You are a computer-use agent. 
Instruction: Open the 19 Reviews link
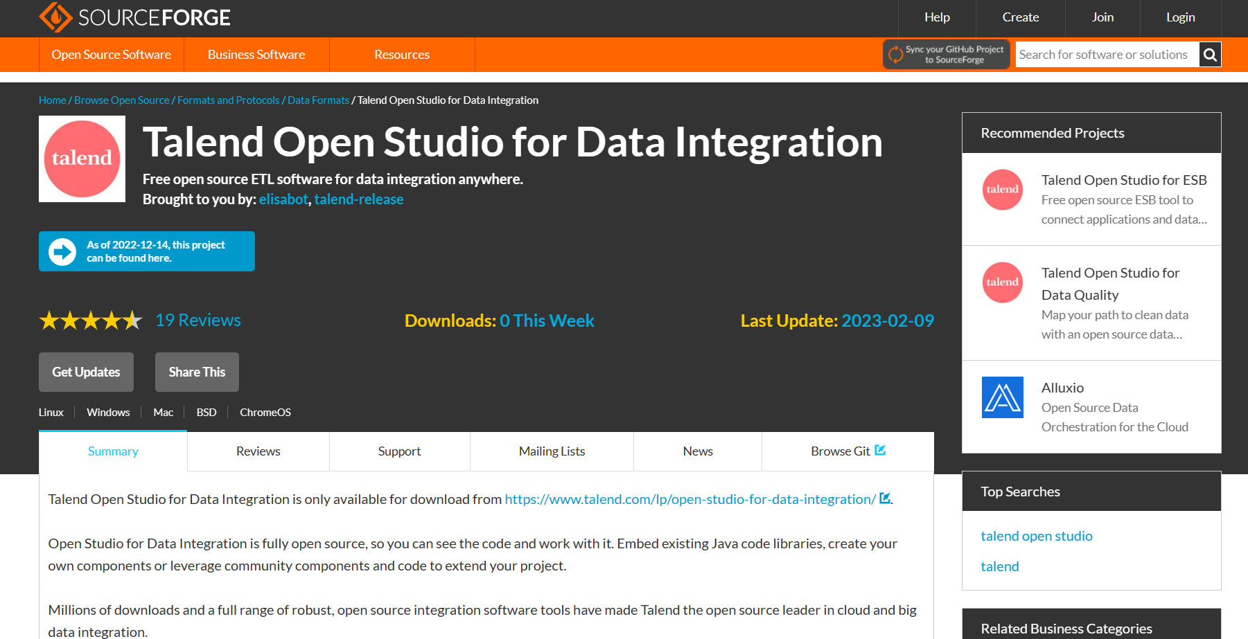pyautogui.click(x=198, y=321)
